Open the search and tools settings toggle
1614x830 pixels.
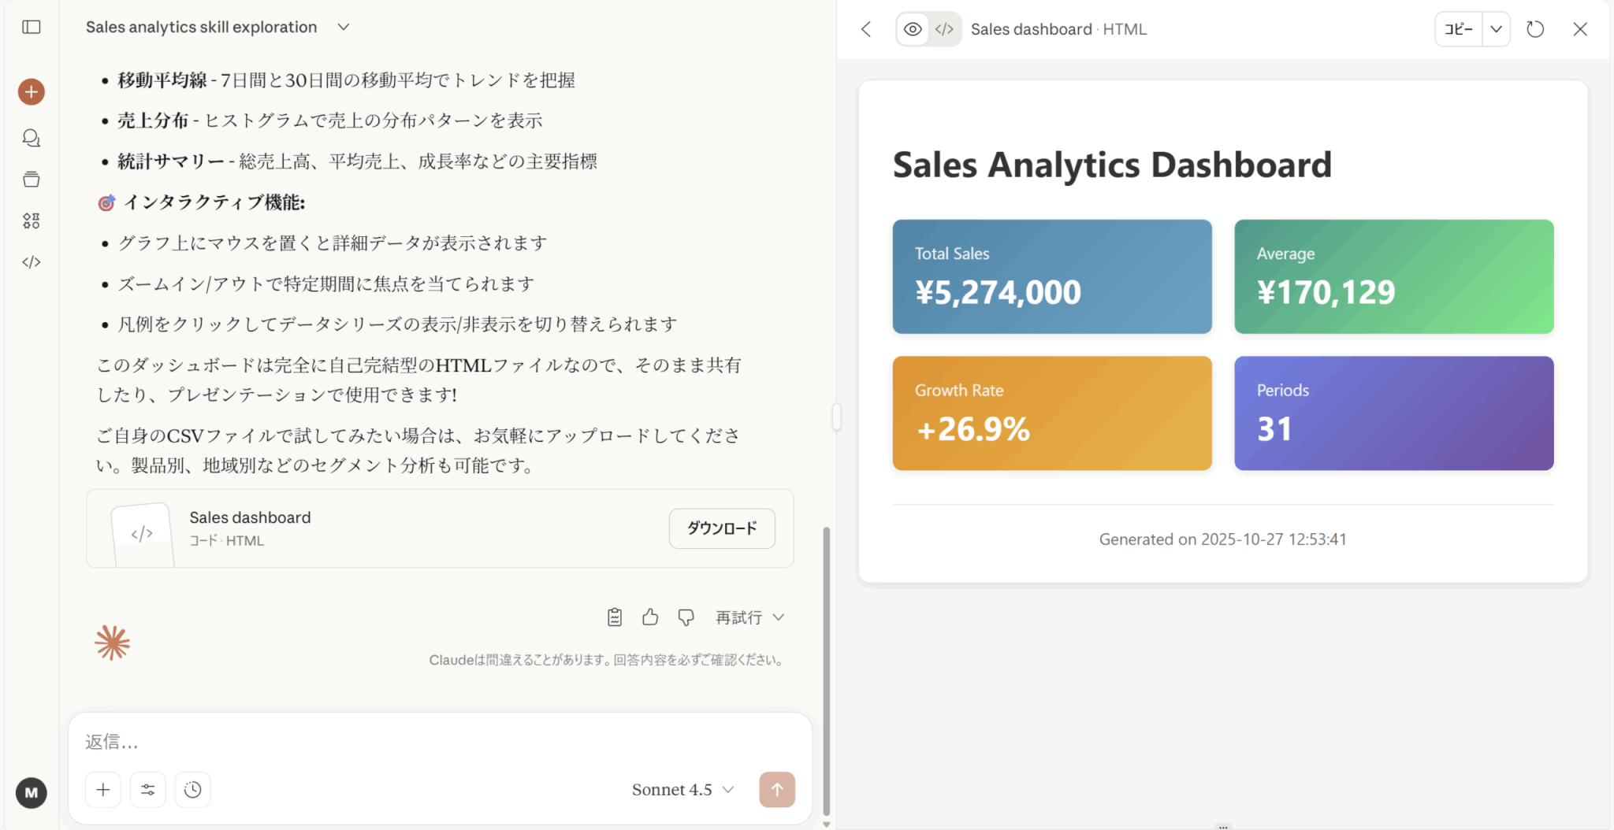(147, 790)
